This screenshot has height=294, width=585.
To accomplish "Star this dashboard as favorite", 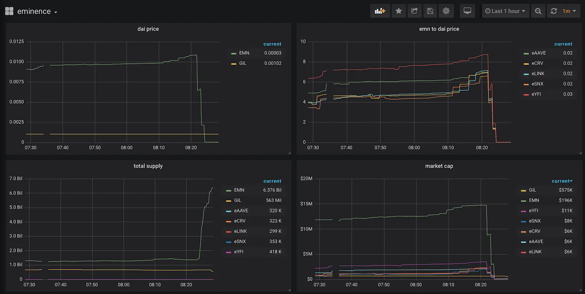I will pyautogui.click(x=399, y=11).
